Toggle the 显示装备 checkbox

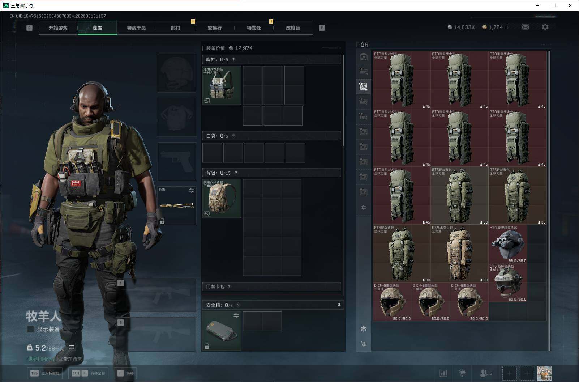[x=31, y=329]
